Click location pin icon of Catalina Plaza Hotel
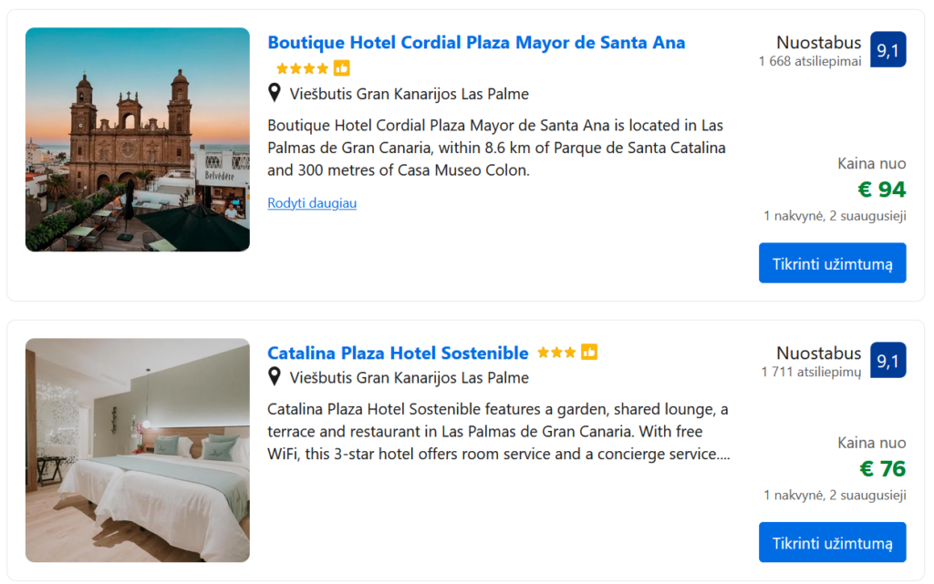This screenshot has width=934, height=584. pos(274,376)
